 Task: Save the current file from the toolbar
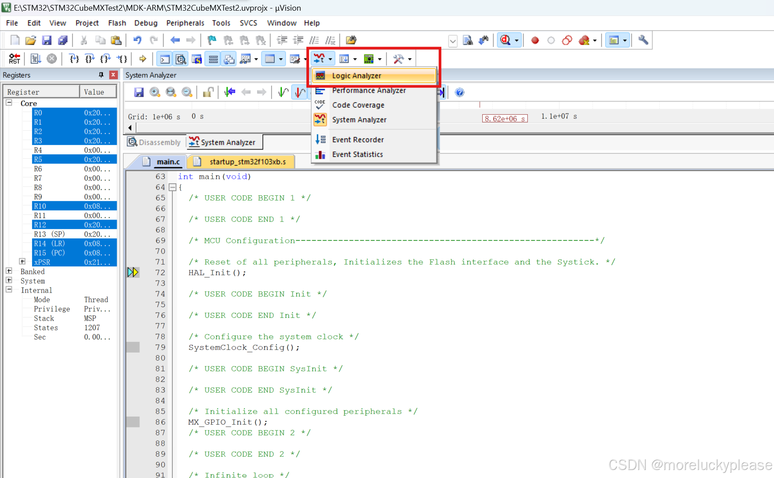47,40
